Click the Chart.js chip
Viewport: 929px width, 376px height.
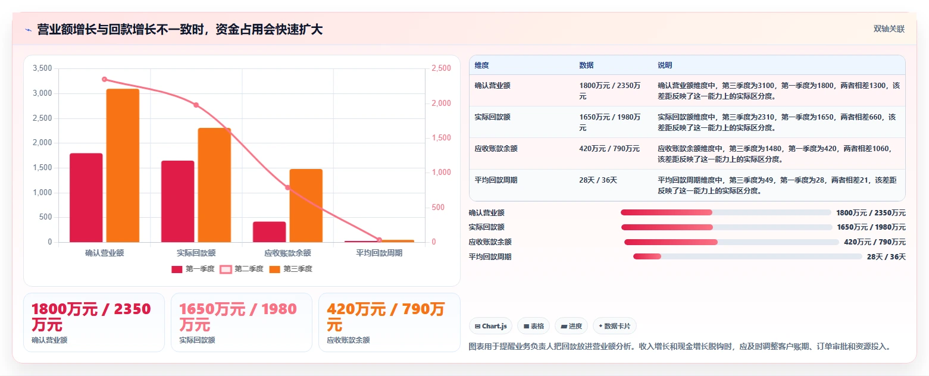coord(491,326)
